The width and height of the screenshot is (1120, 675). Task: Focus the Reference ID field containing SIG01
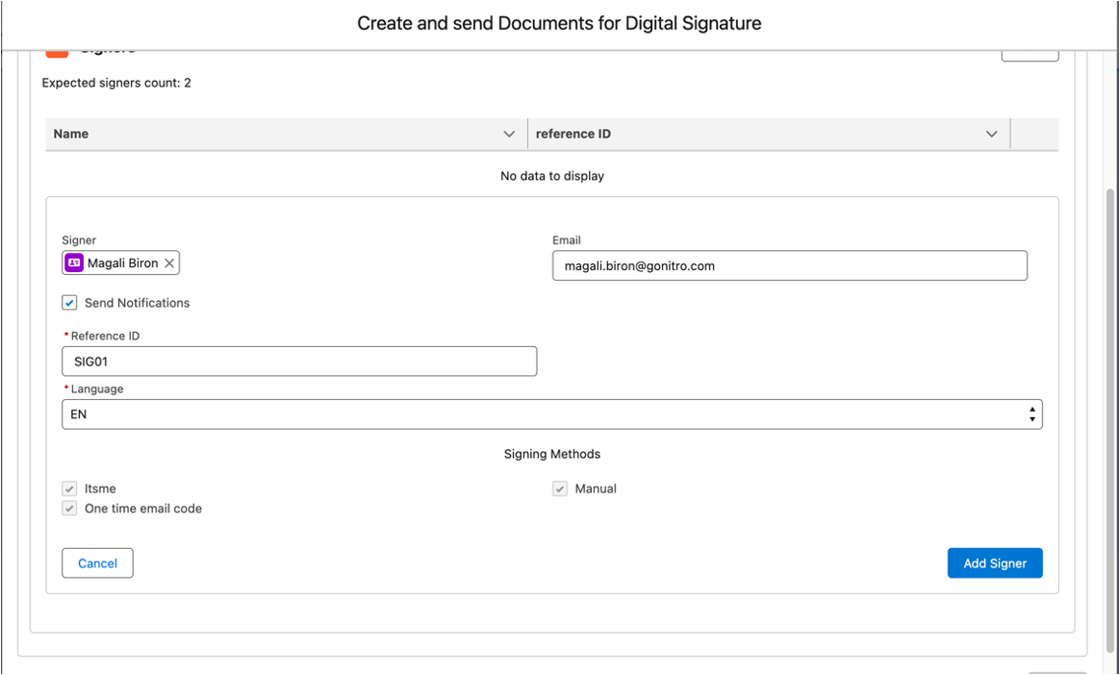point(299,362)
